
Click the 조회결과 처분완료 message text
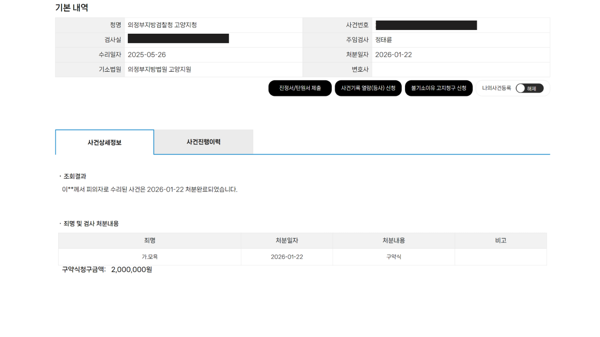tap(150, 189)
